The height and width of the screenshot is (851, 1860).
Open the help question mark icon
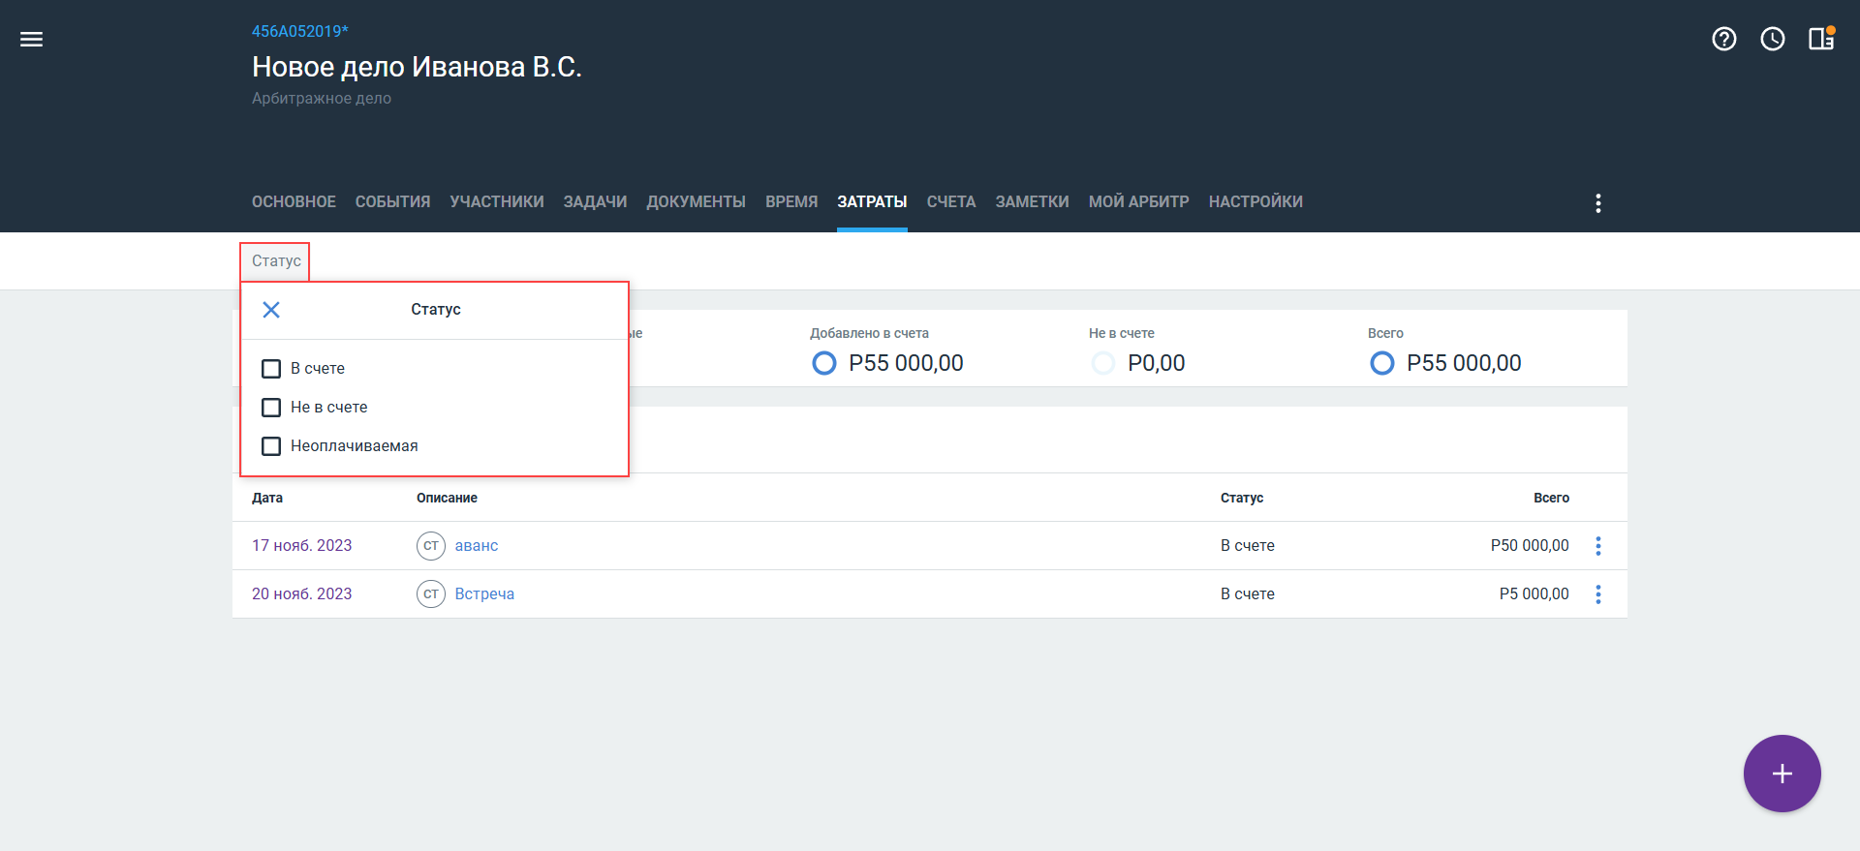1723,40
